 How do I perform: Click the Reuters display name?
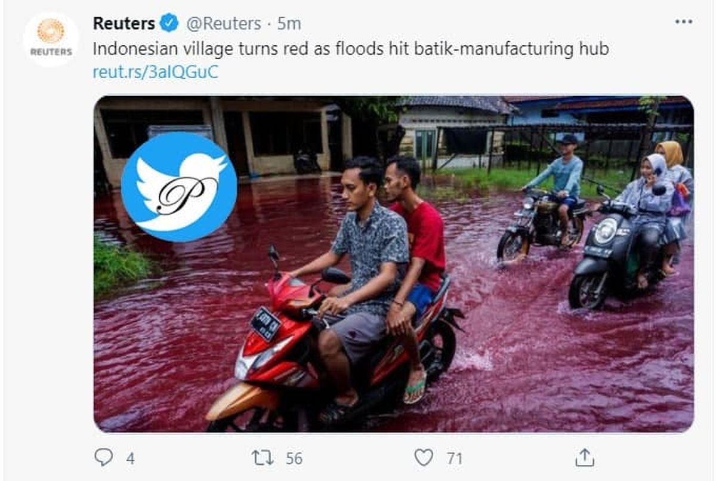(124, 24)
